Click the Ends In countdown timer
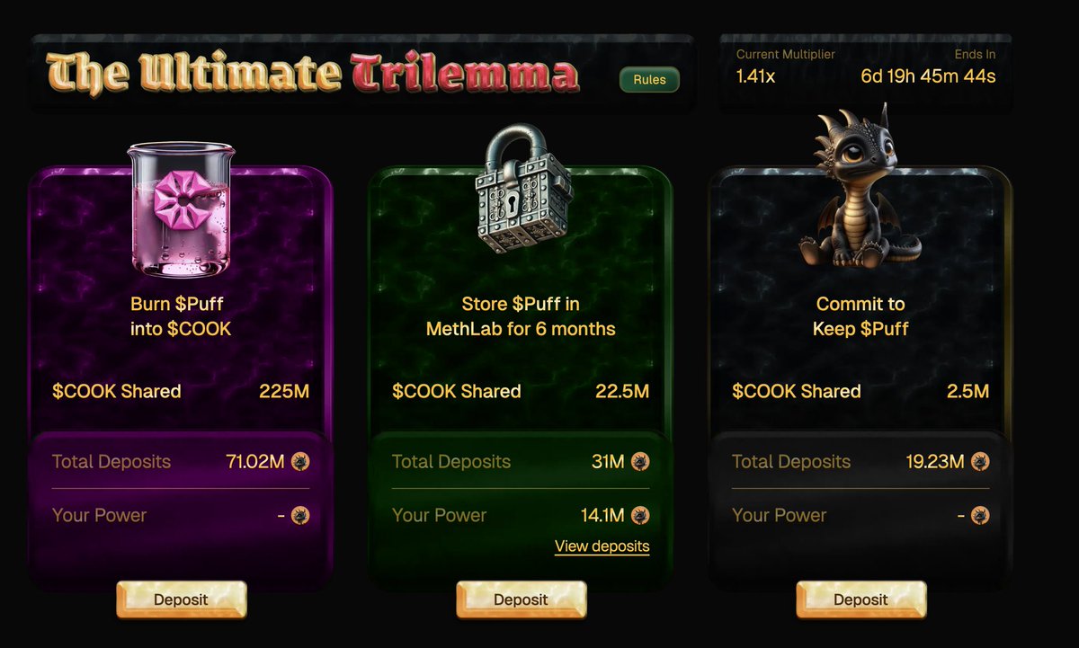1079x648 pixels. [x=928, y=76]
